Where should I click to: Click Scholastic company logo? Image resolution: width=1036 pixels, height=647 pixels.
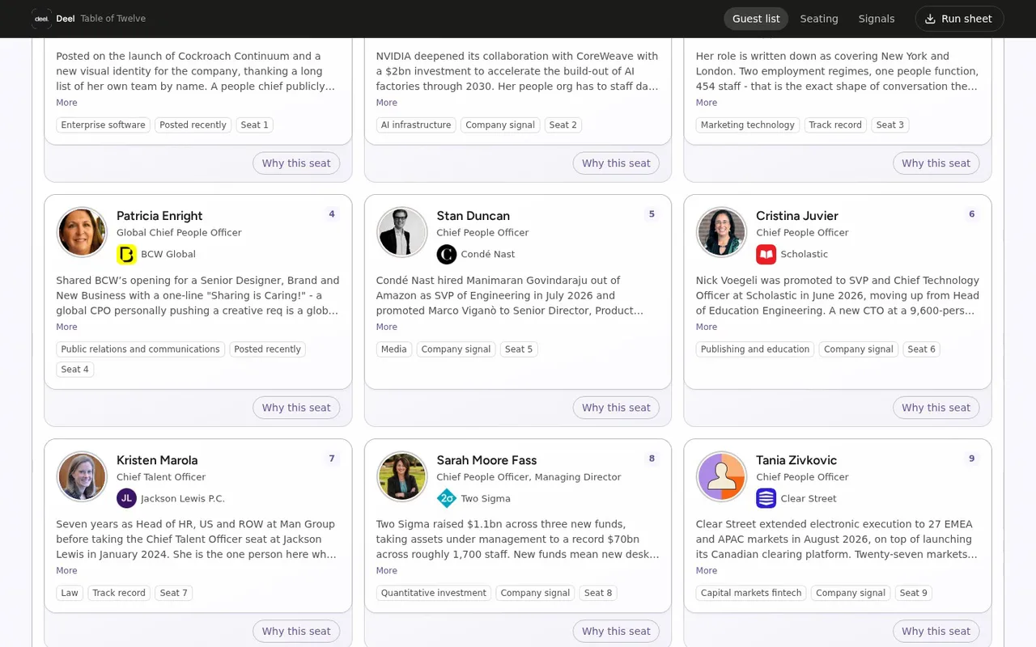pyautogui.click(x=766, y=254)
